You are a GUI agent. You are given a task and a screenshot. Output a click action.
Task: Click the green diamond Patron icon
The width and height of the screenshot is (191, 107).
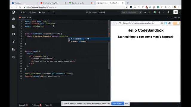tap(155, 12)
